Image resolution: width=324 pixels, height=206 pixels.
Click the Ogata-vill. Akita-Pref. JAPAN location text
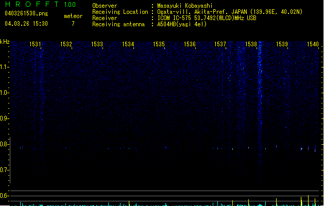(230, 12)
